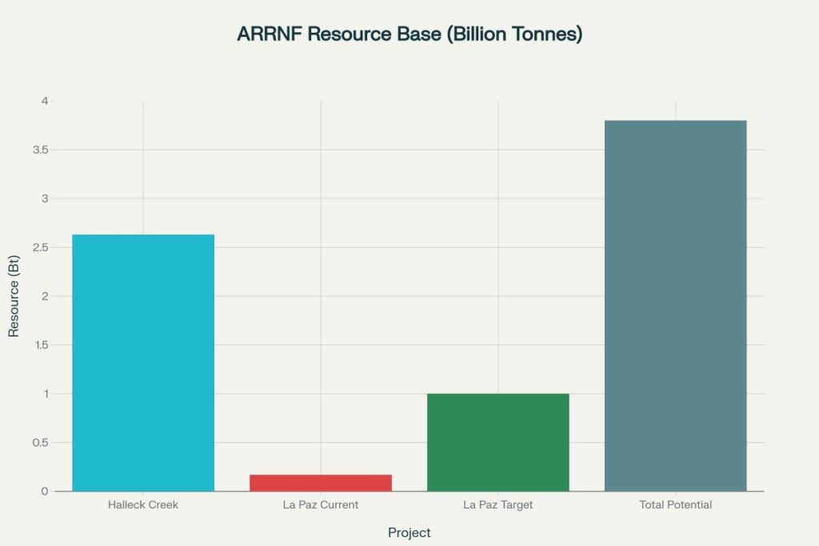Select the La Paz Current red bar
Image resolution: width=819 pixels, height=546 pixels.
coord(322,480)
